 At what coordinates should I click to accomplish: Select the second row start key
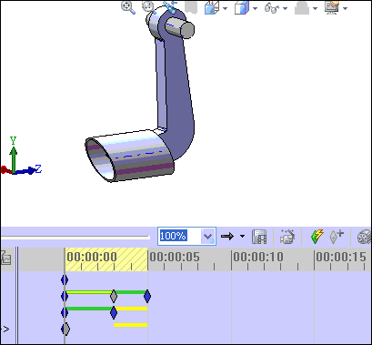(x=65, y=296)
